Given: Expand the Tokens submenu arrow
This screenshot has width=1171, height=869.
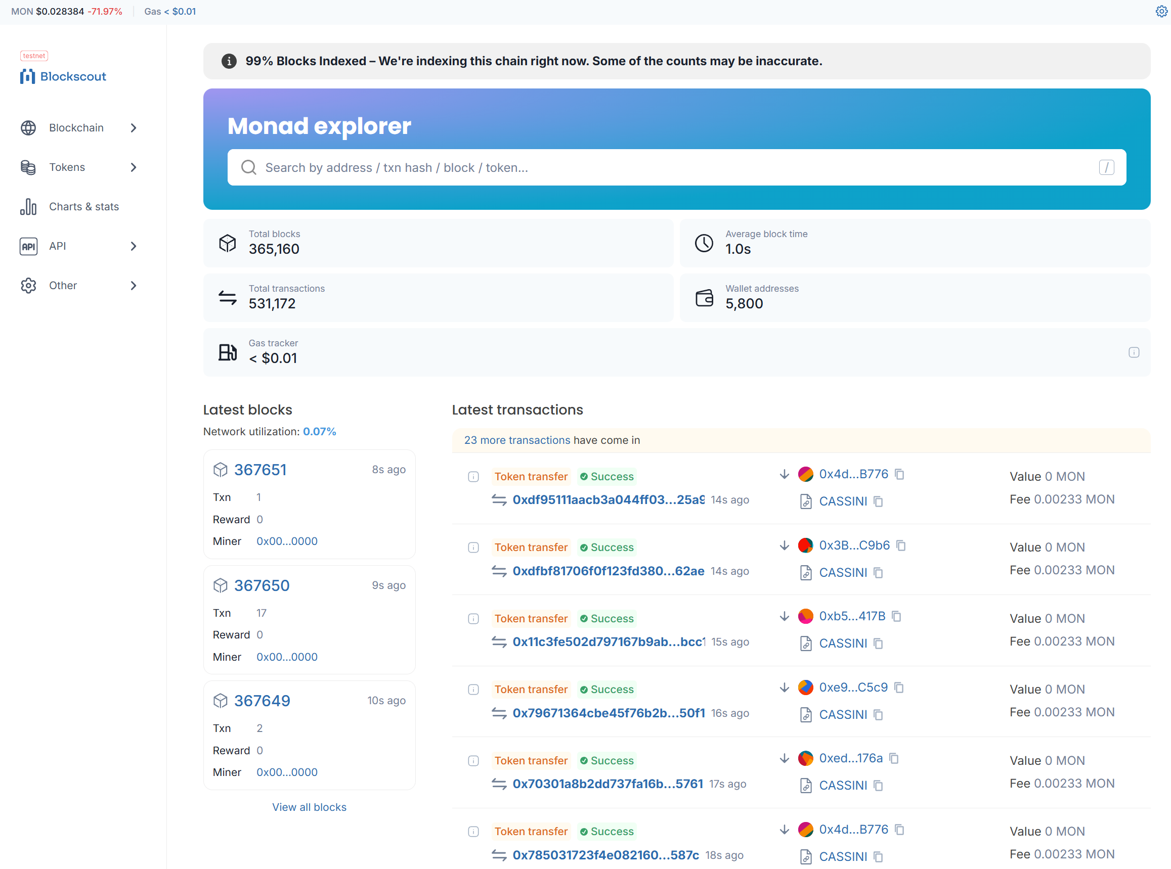Looking at the screenshot, I should click(133, 167).
